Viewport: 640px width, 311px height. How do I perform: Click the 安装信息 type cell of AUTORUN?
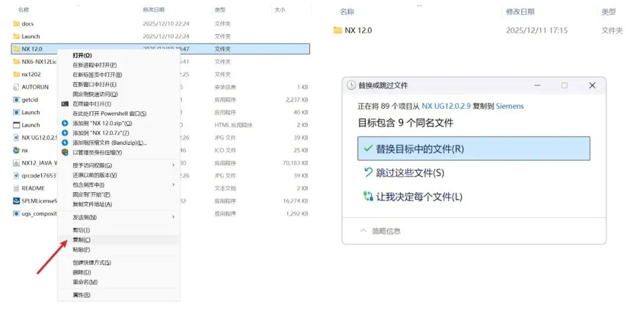click(x=225, y=87)
